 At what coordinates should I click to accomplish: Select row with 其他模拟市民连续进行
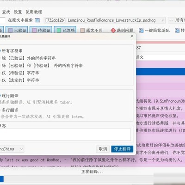click(160, 130)
